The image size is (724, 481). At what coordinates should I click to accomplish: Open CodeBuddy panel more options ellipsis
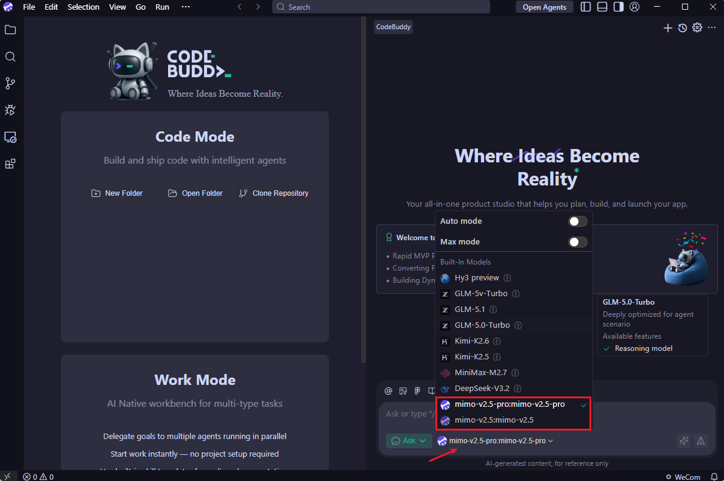(712, 28)
